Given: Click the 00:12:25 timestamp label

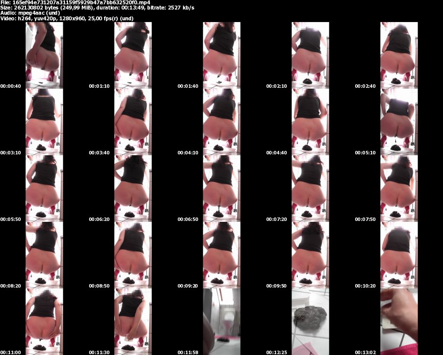Looking at the screenshot, I should click(x=276, y=353).
